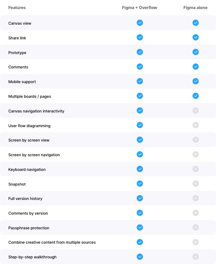Click the Figma alone X icon for Snapshot
Image resolution: width=216 pixels, height=264 pixels.
click(x=196, y=183)
